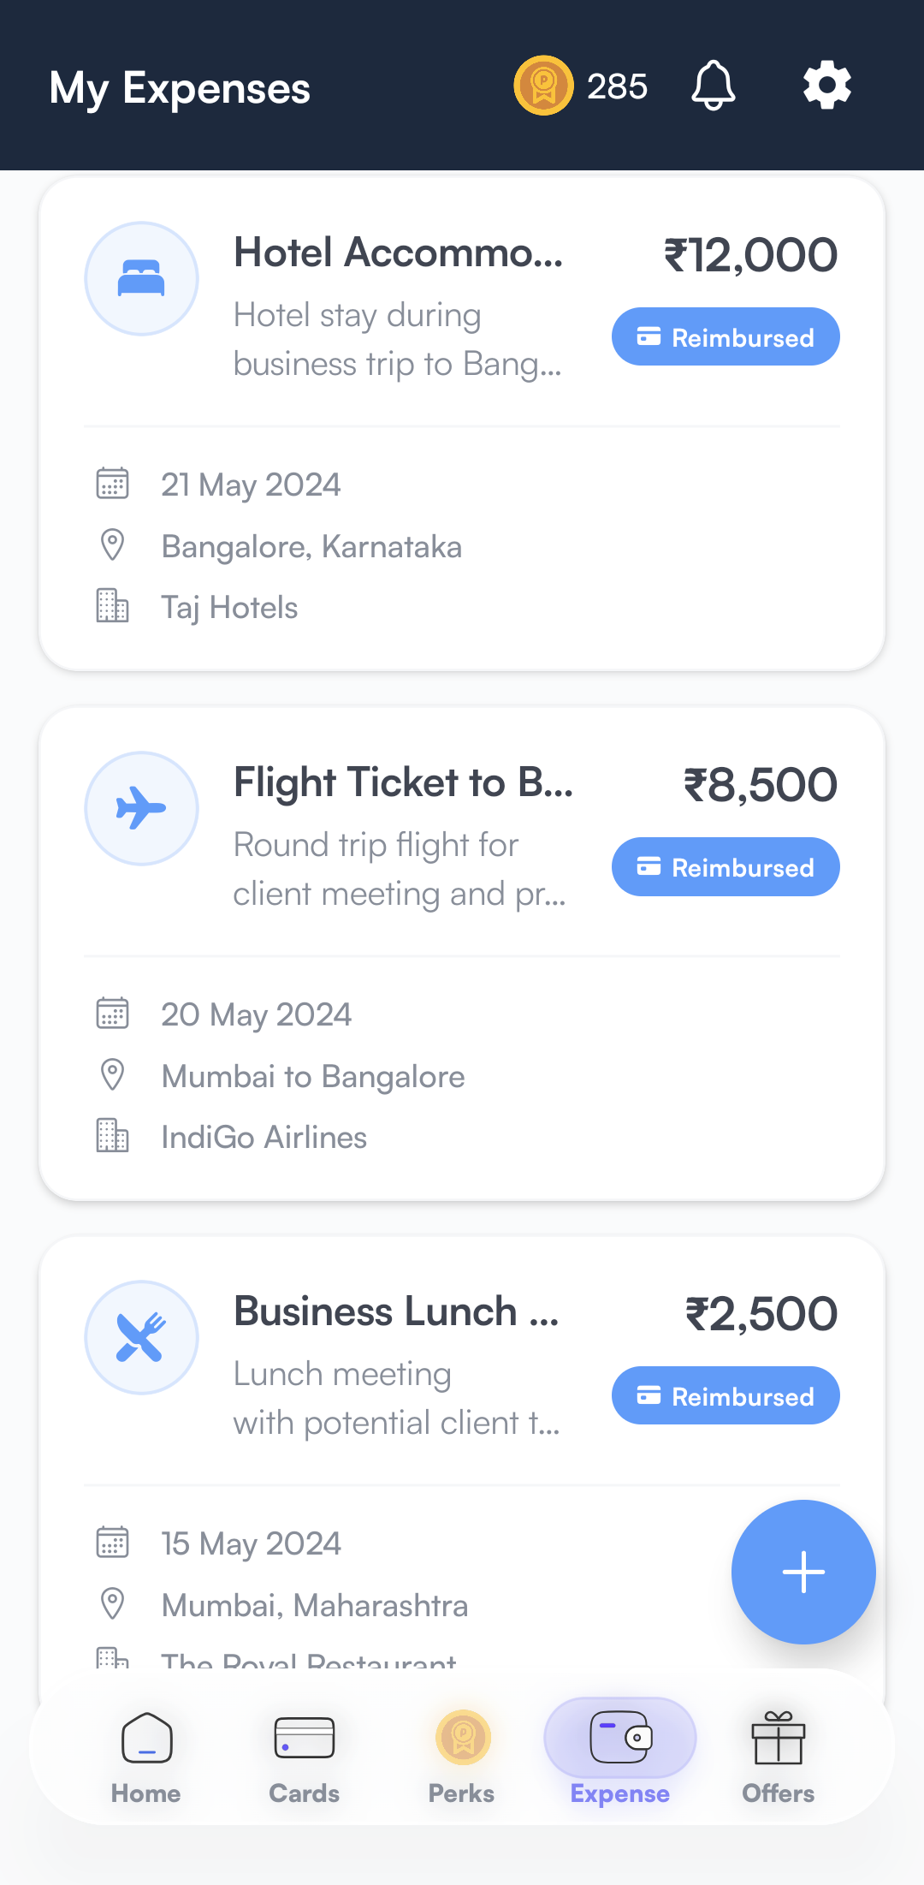Tap the hotel bed category icon
Image resolution: width=924 pixels, height=1885 pixels.
tap(141, 279)
